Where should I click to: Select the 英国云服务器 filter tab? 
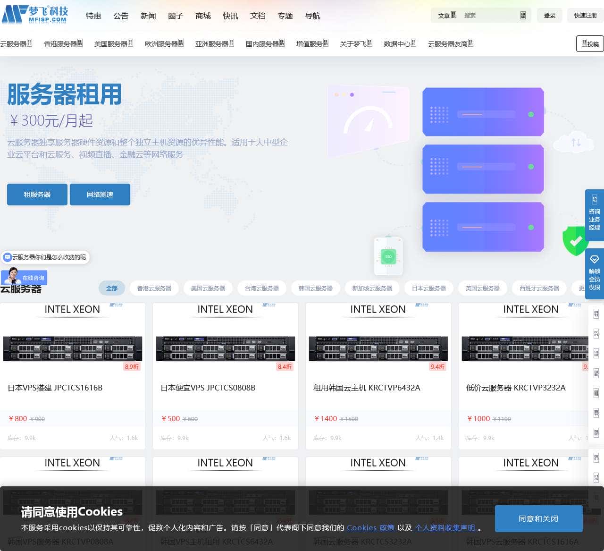483,288
